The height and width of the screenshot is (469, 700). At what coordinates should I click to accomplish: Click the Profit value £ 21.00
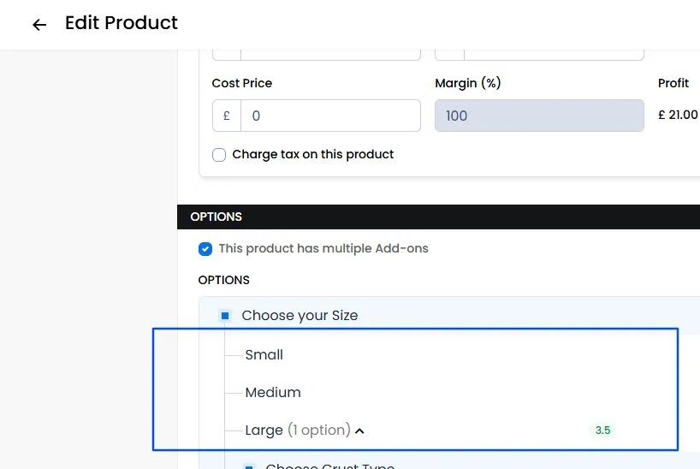pyautogui.click(x=678, y=115)
